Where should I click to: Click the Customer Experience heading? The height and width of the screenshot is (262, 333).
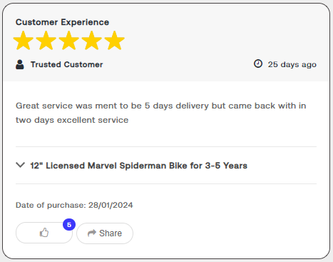[x=62, y=22]
